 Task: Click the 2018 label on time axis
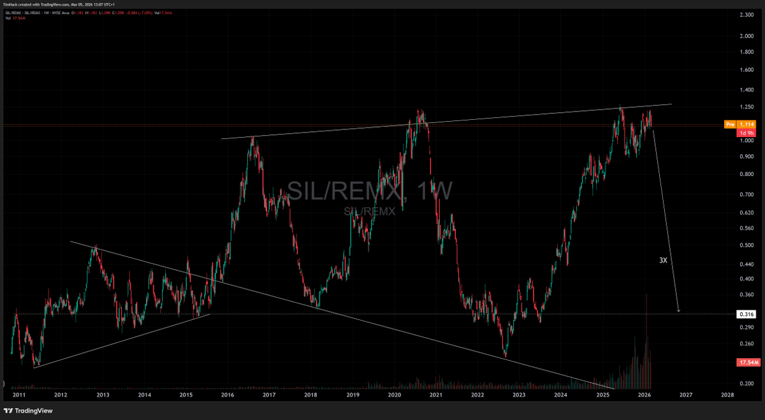point(310,395)
